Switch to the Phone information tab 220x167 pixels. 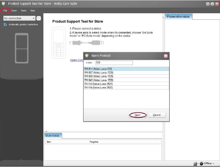[178, 17]
